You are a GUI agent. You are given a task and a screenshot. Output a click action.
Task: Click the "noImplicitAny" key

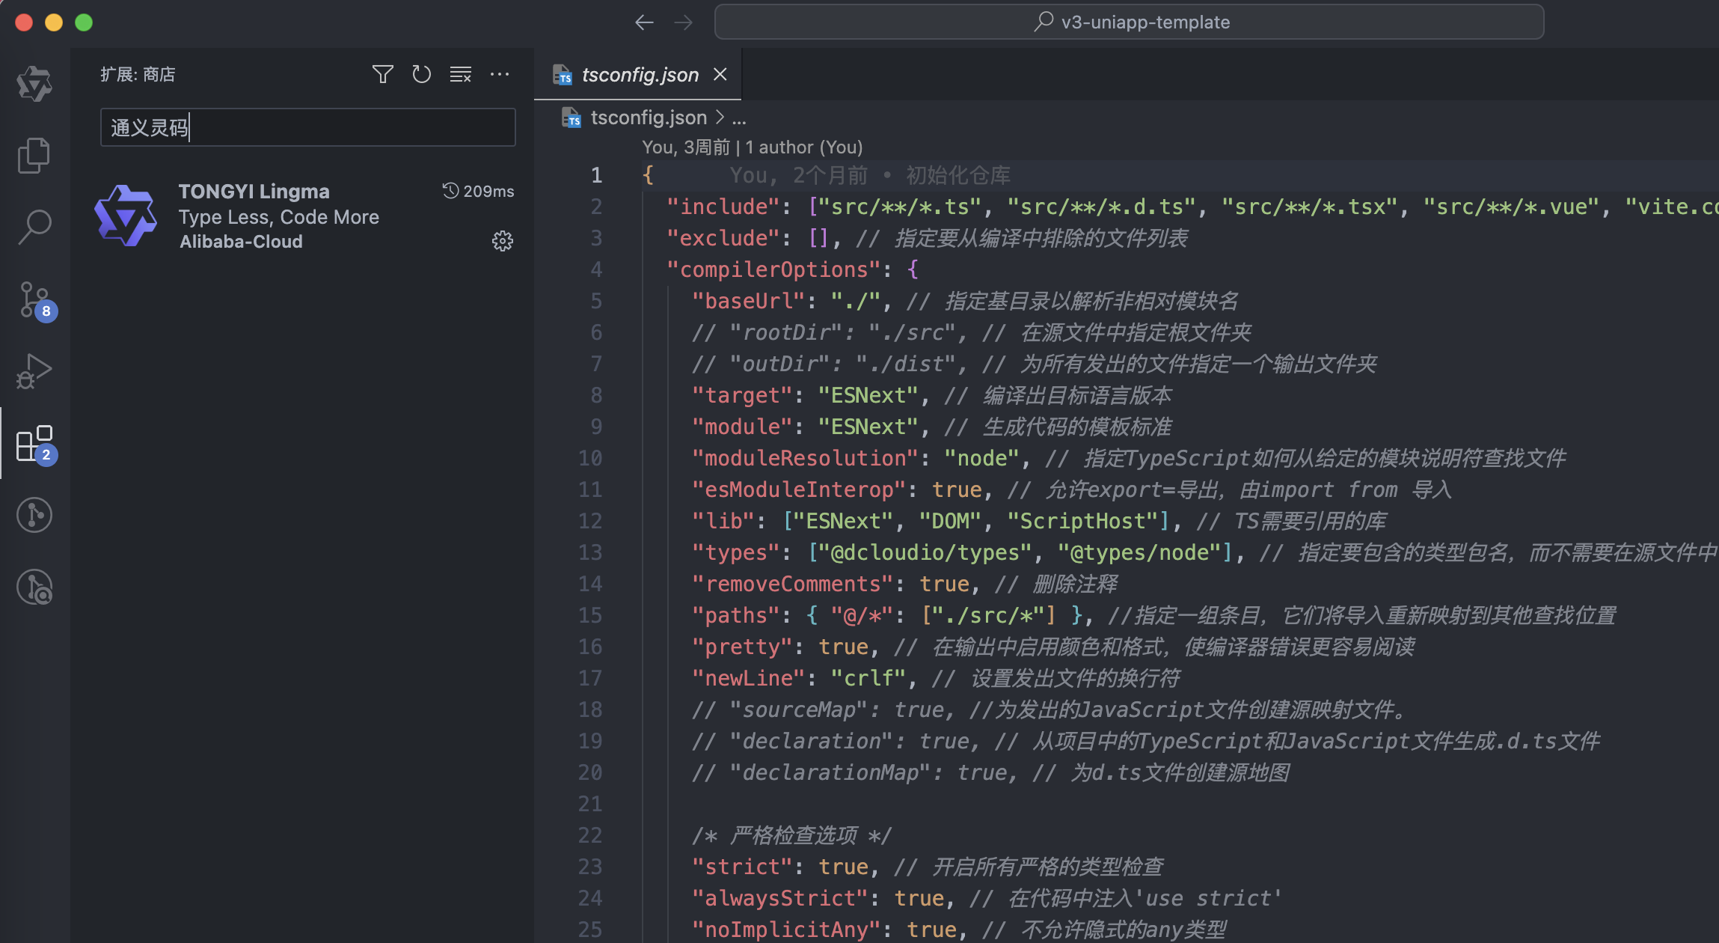point(786,930)
